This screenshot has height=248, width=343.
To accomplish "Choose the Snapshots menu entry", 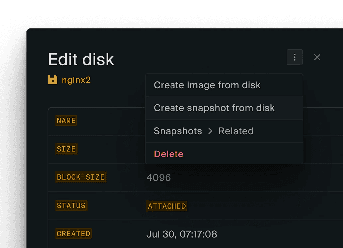I will pos(177,131).
